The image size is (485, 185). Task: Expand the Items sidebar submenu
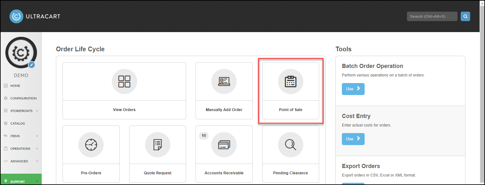click(37, 136)
